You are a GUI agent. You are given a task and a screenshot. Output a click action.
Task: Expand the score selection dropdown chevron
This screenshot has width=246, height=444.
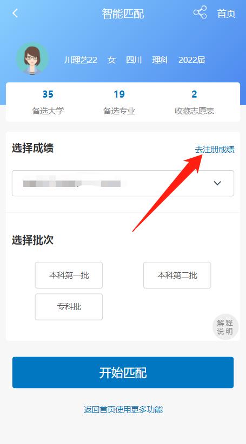coord(217,183)
